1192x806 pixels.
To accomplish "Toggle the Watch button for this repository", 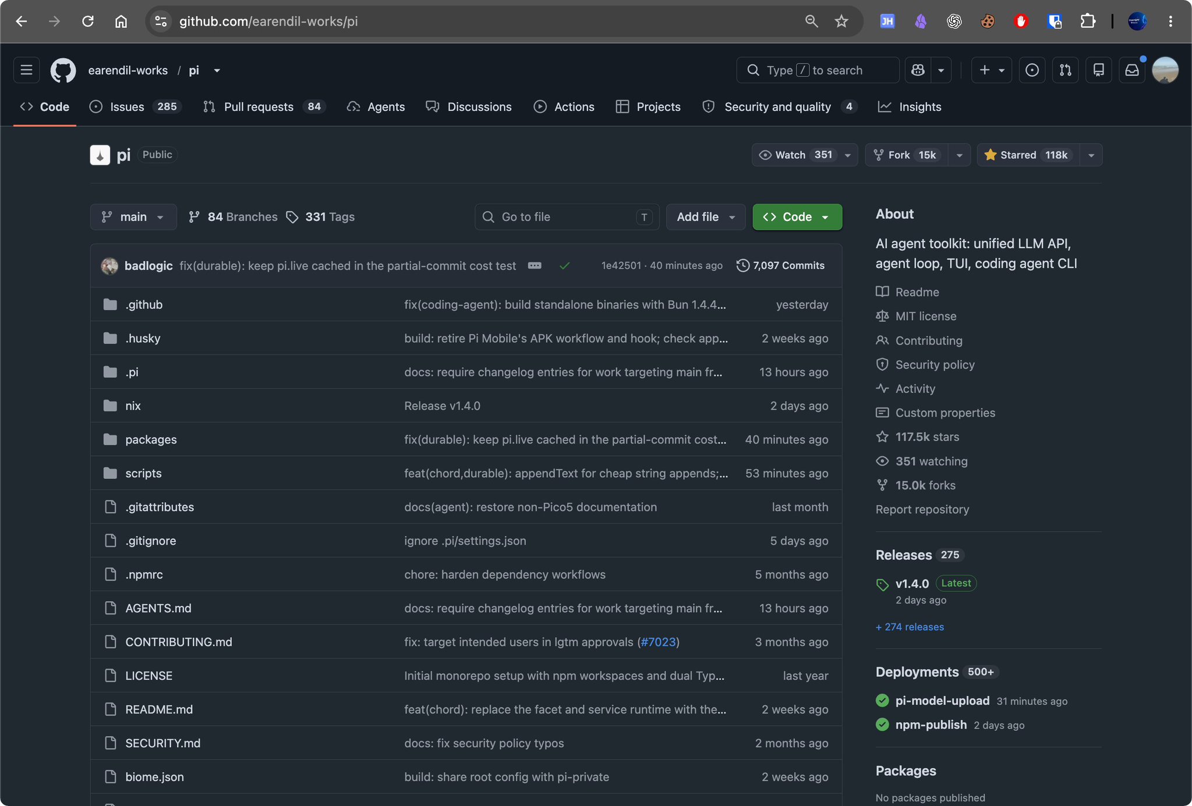I will click(x=805, y=155).
